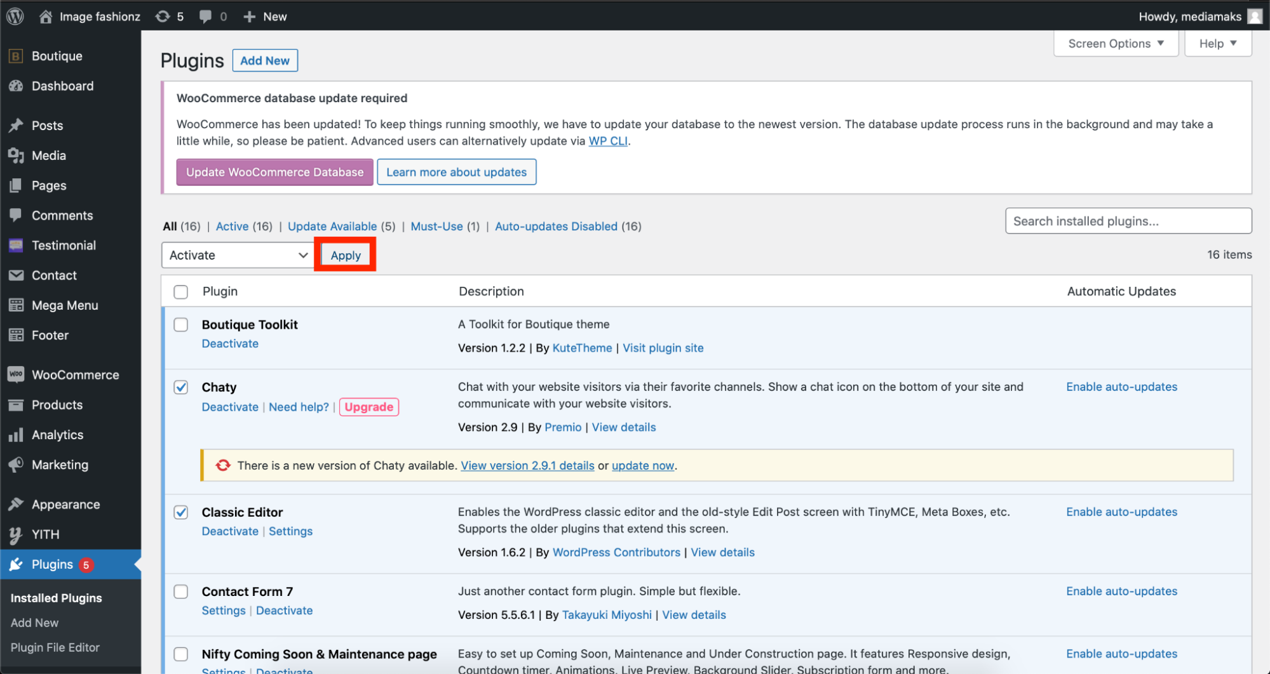
Task: Click the comments bubble icon in admin bar
Action: [x=205, y=17]
